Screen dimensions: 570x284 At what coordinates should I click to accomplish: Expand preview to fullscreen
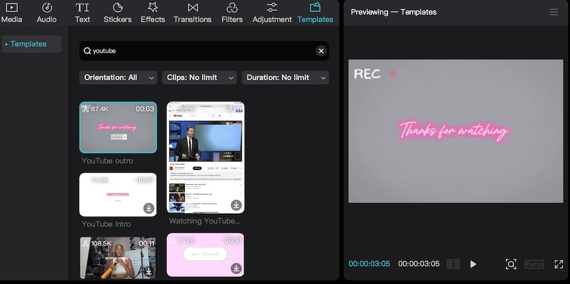(x=559, y=264)
